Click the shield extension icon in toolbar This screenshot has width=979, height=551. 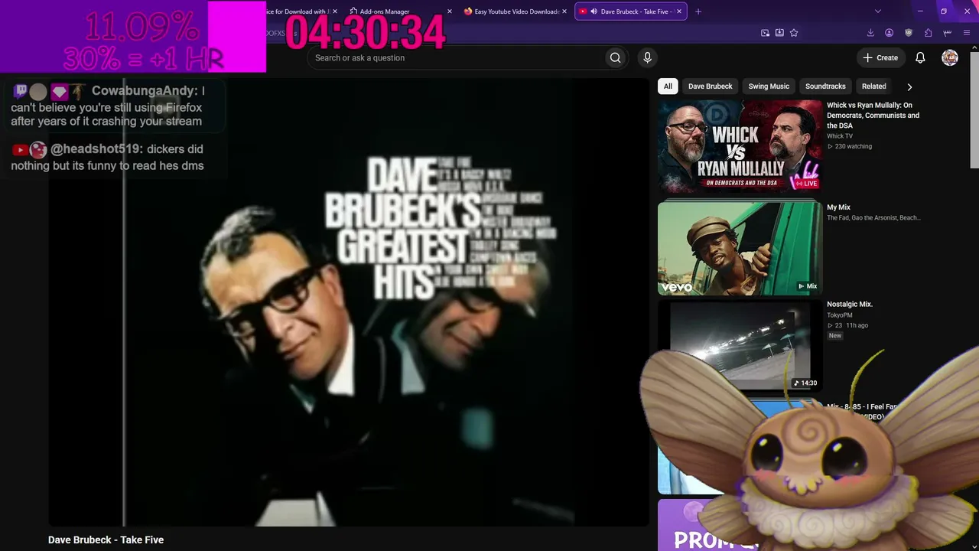pos(909,33)
